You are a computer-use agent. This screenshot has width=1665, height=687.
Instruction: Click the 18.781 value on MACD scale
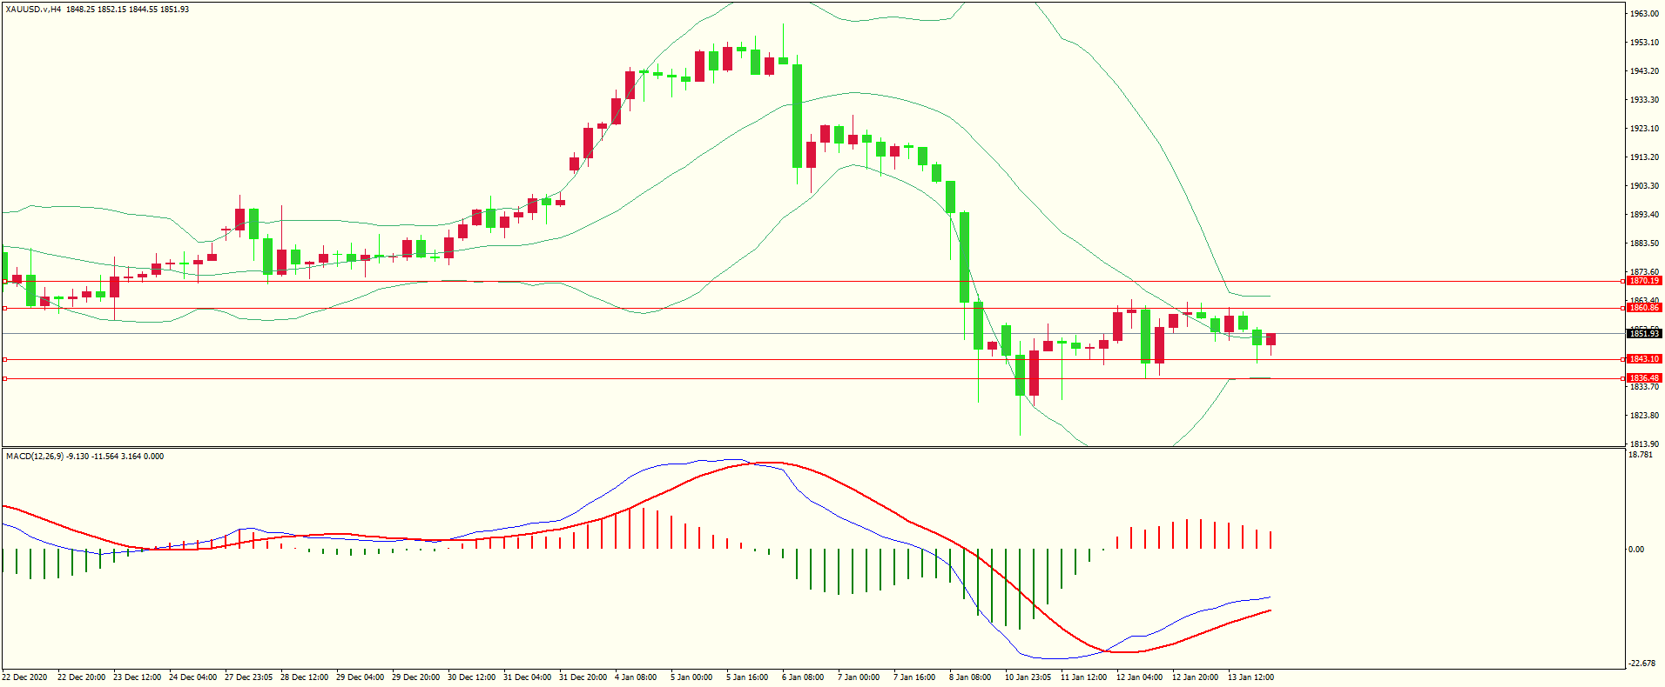click(x=1640, y=455)
